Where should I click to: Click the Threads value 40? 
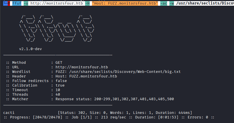pos(58,95)
